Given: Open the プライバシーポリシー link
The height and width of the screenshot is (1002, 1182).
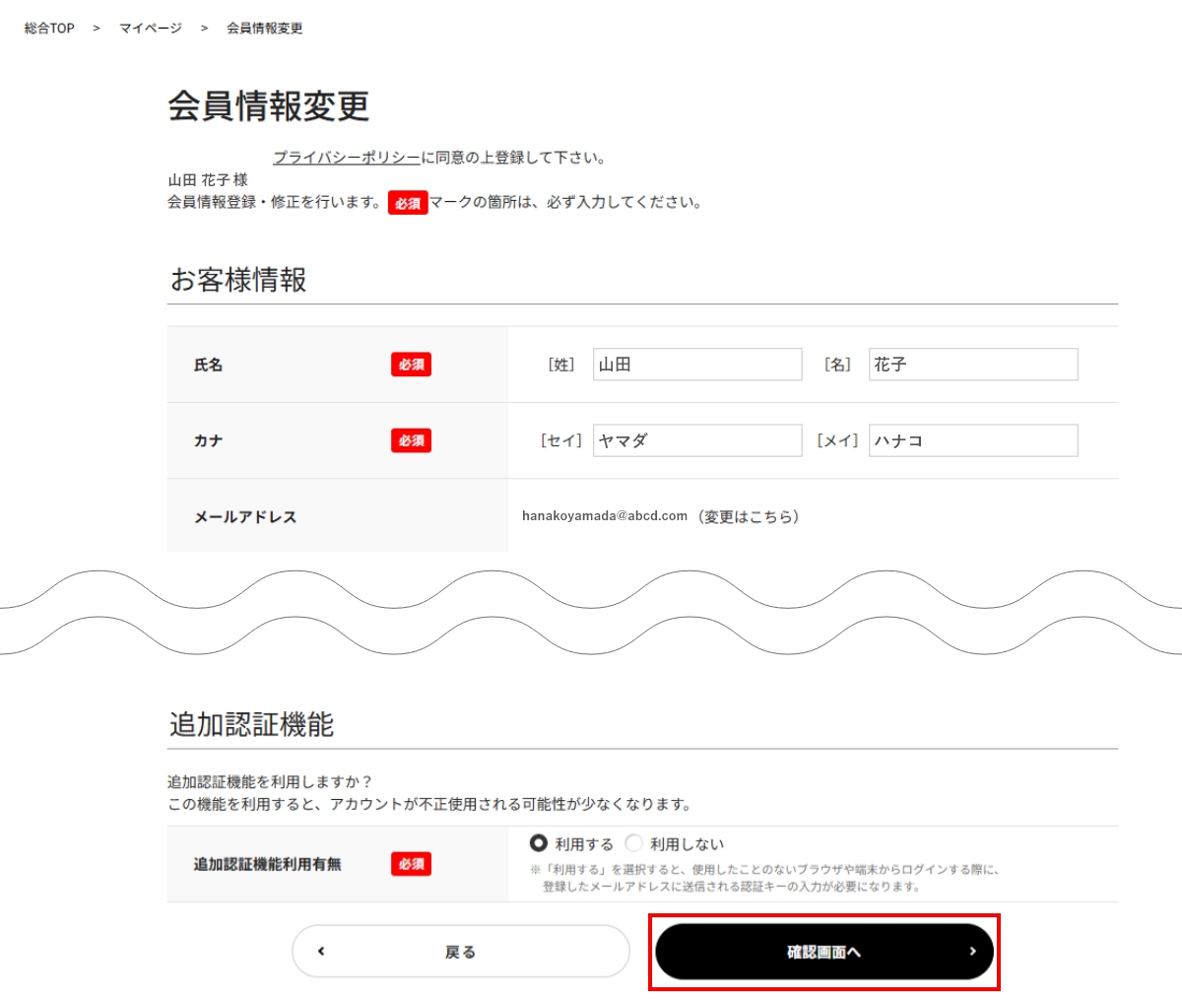Looking at the screenshot, I should [x=347, y=158].
